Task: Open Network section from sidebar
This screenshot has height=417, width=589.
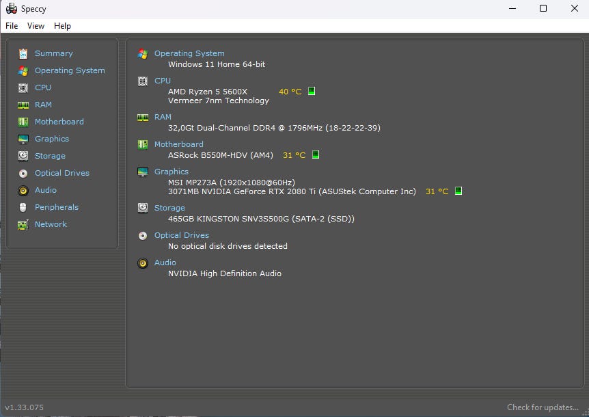Action: (51, 224)
